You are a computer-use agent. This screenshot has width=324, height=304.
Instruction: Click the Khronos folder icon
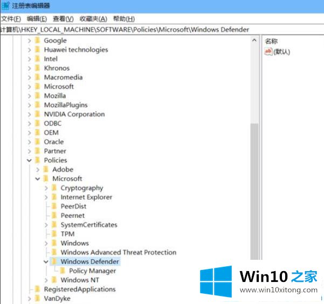pos(37,68)
